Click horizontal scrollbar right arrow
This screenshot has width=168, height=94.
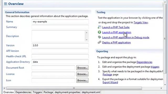(x=161, y=88)
